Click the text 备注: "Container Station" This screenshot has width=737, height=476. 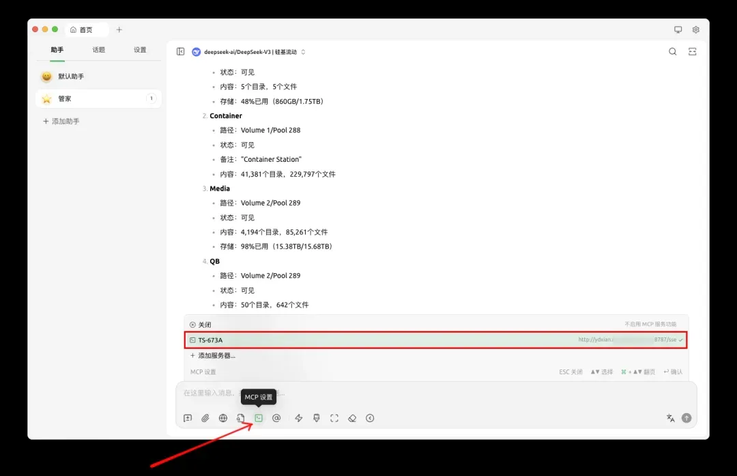pos(261,159)
